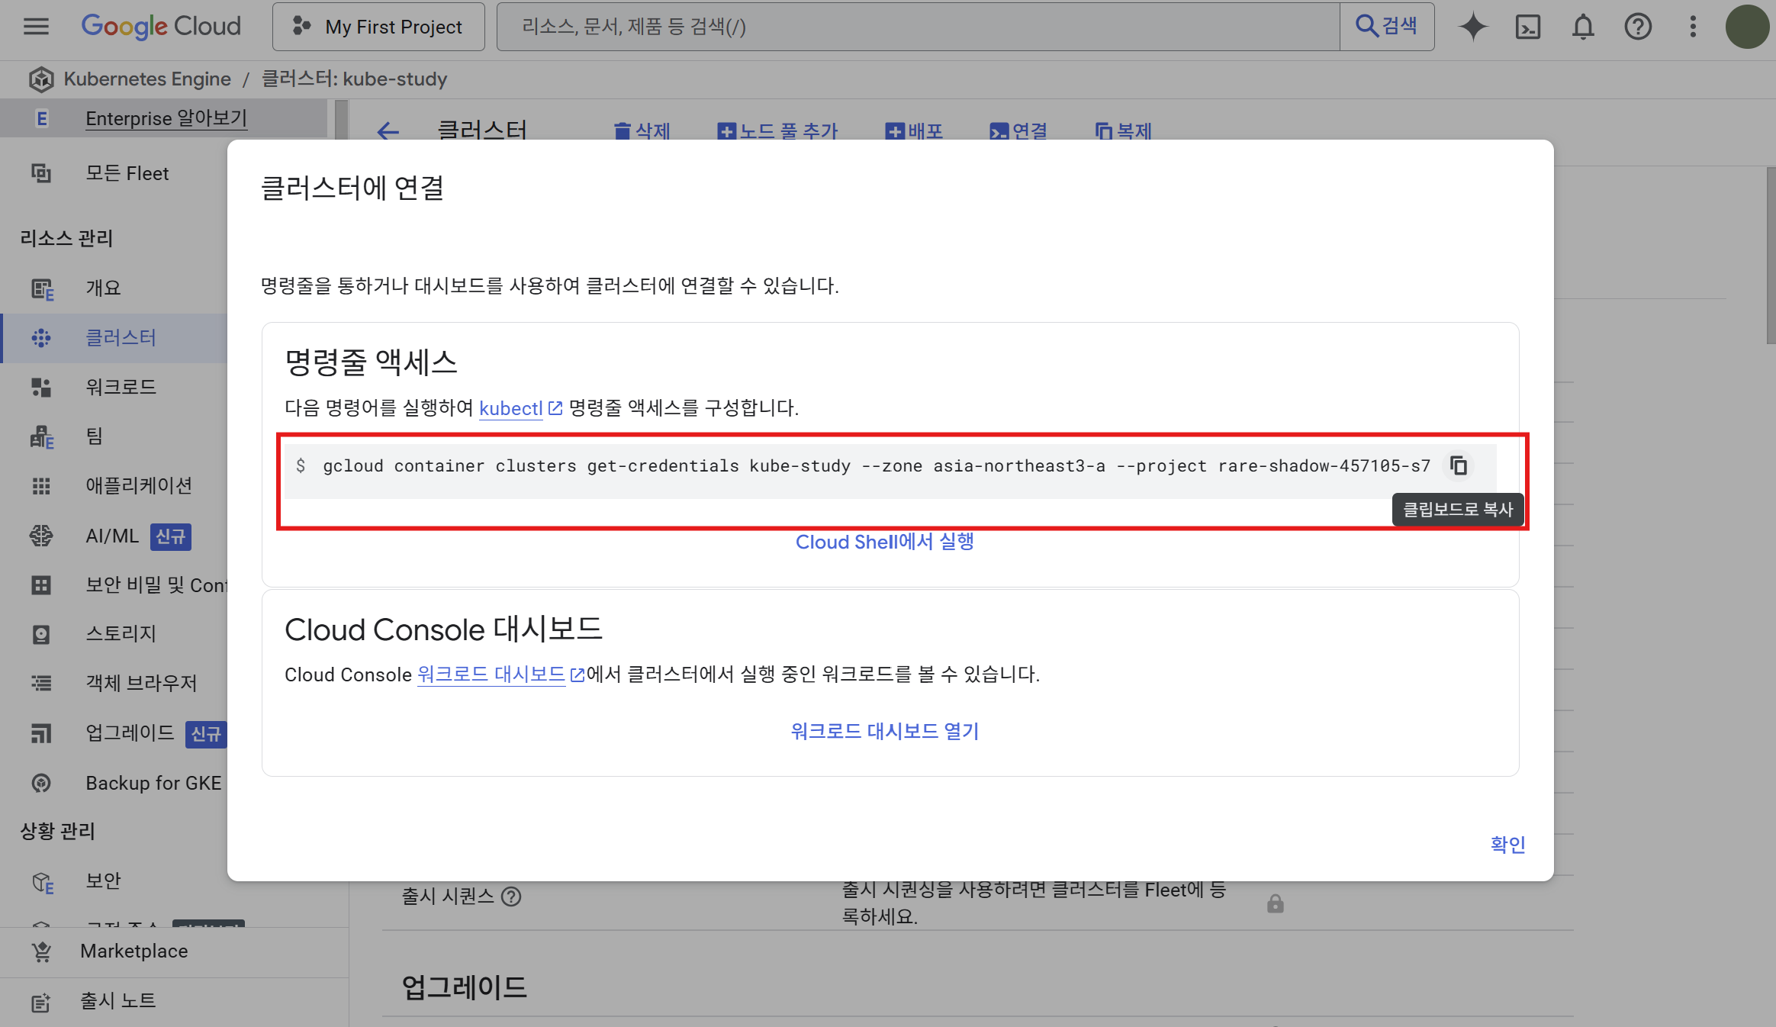Image resolution: width=1776 pixels, height=1027 pixels.
Task: Open the hamburger navigation menu
Action: point(36,27)
